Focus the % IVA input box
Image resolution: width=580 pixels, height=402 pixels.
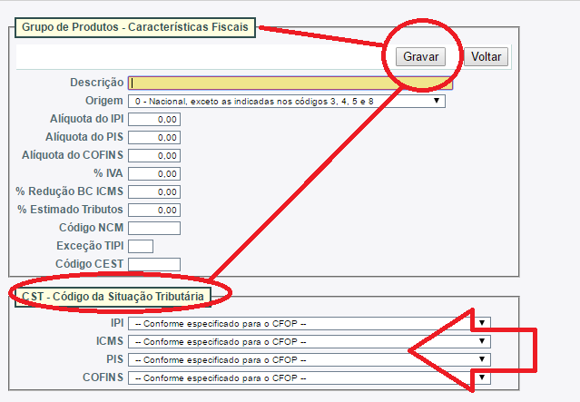click(x=154, y=173)
